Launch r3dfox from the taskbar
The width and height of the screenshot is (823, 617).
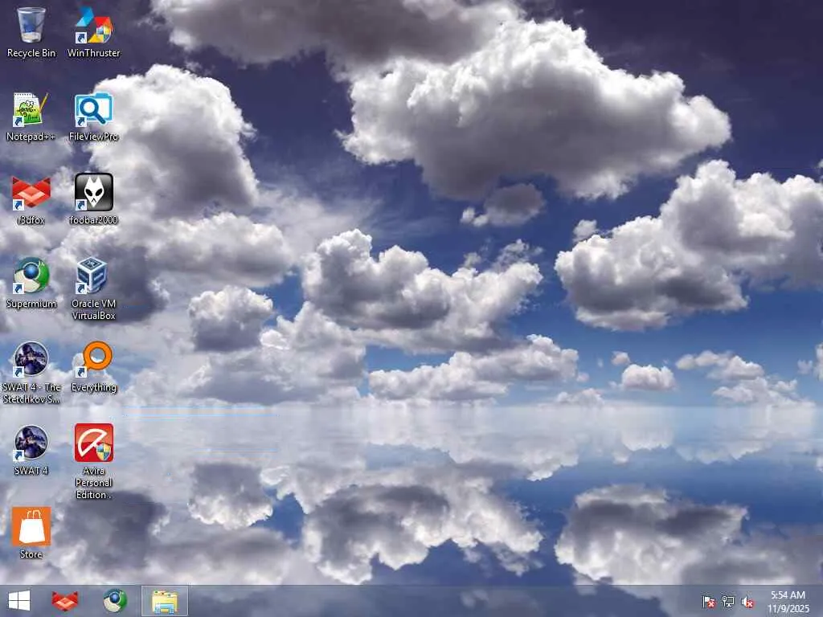65,601
